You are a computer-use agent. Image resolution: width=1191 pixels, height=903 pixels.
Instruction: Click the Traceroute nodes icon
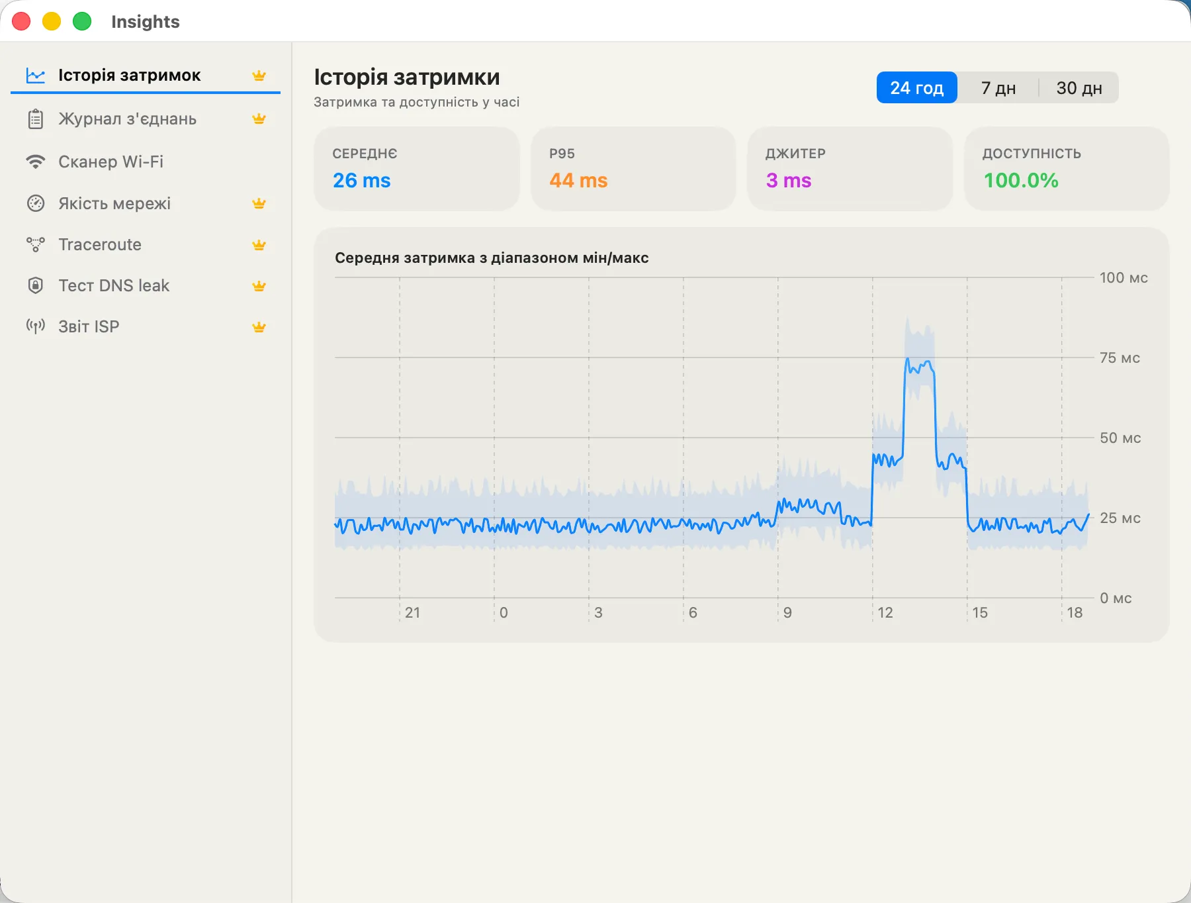[36, 244]
